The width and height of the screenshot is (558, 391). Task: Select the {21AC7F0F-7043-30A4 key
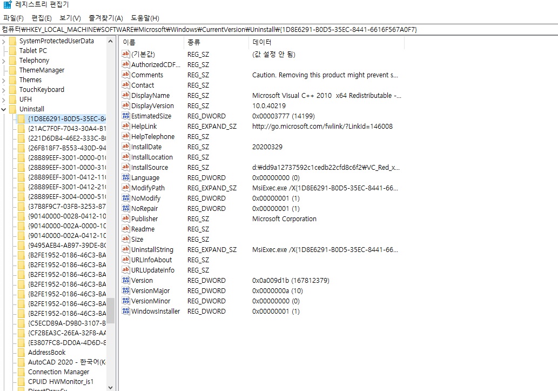67,129
